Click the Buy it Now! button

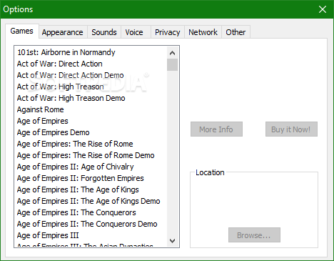[291, 129]
